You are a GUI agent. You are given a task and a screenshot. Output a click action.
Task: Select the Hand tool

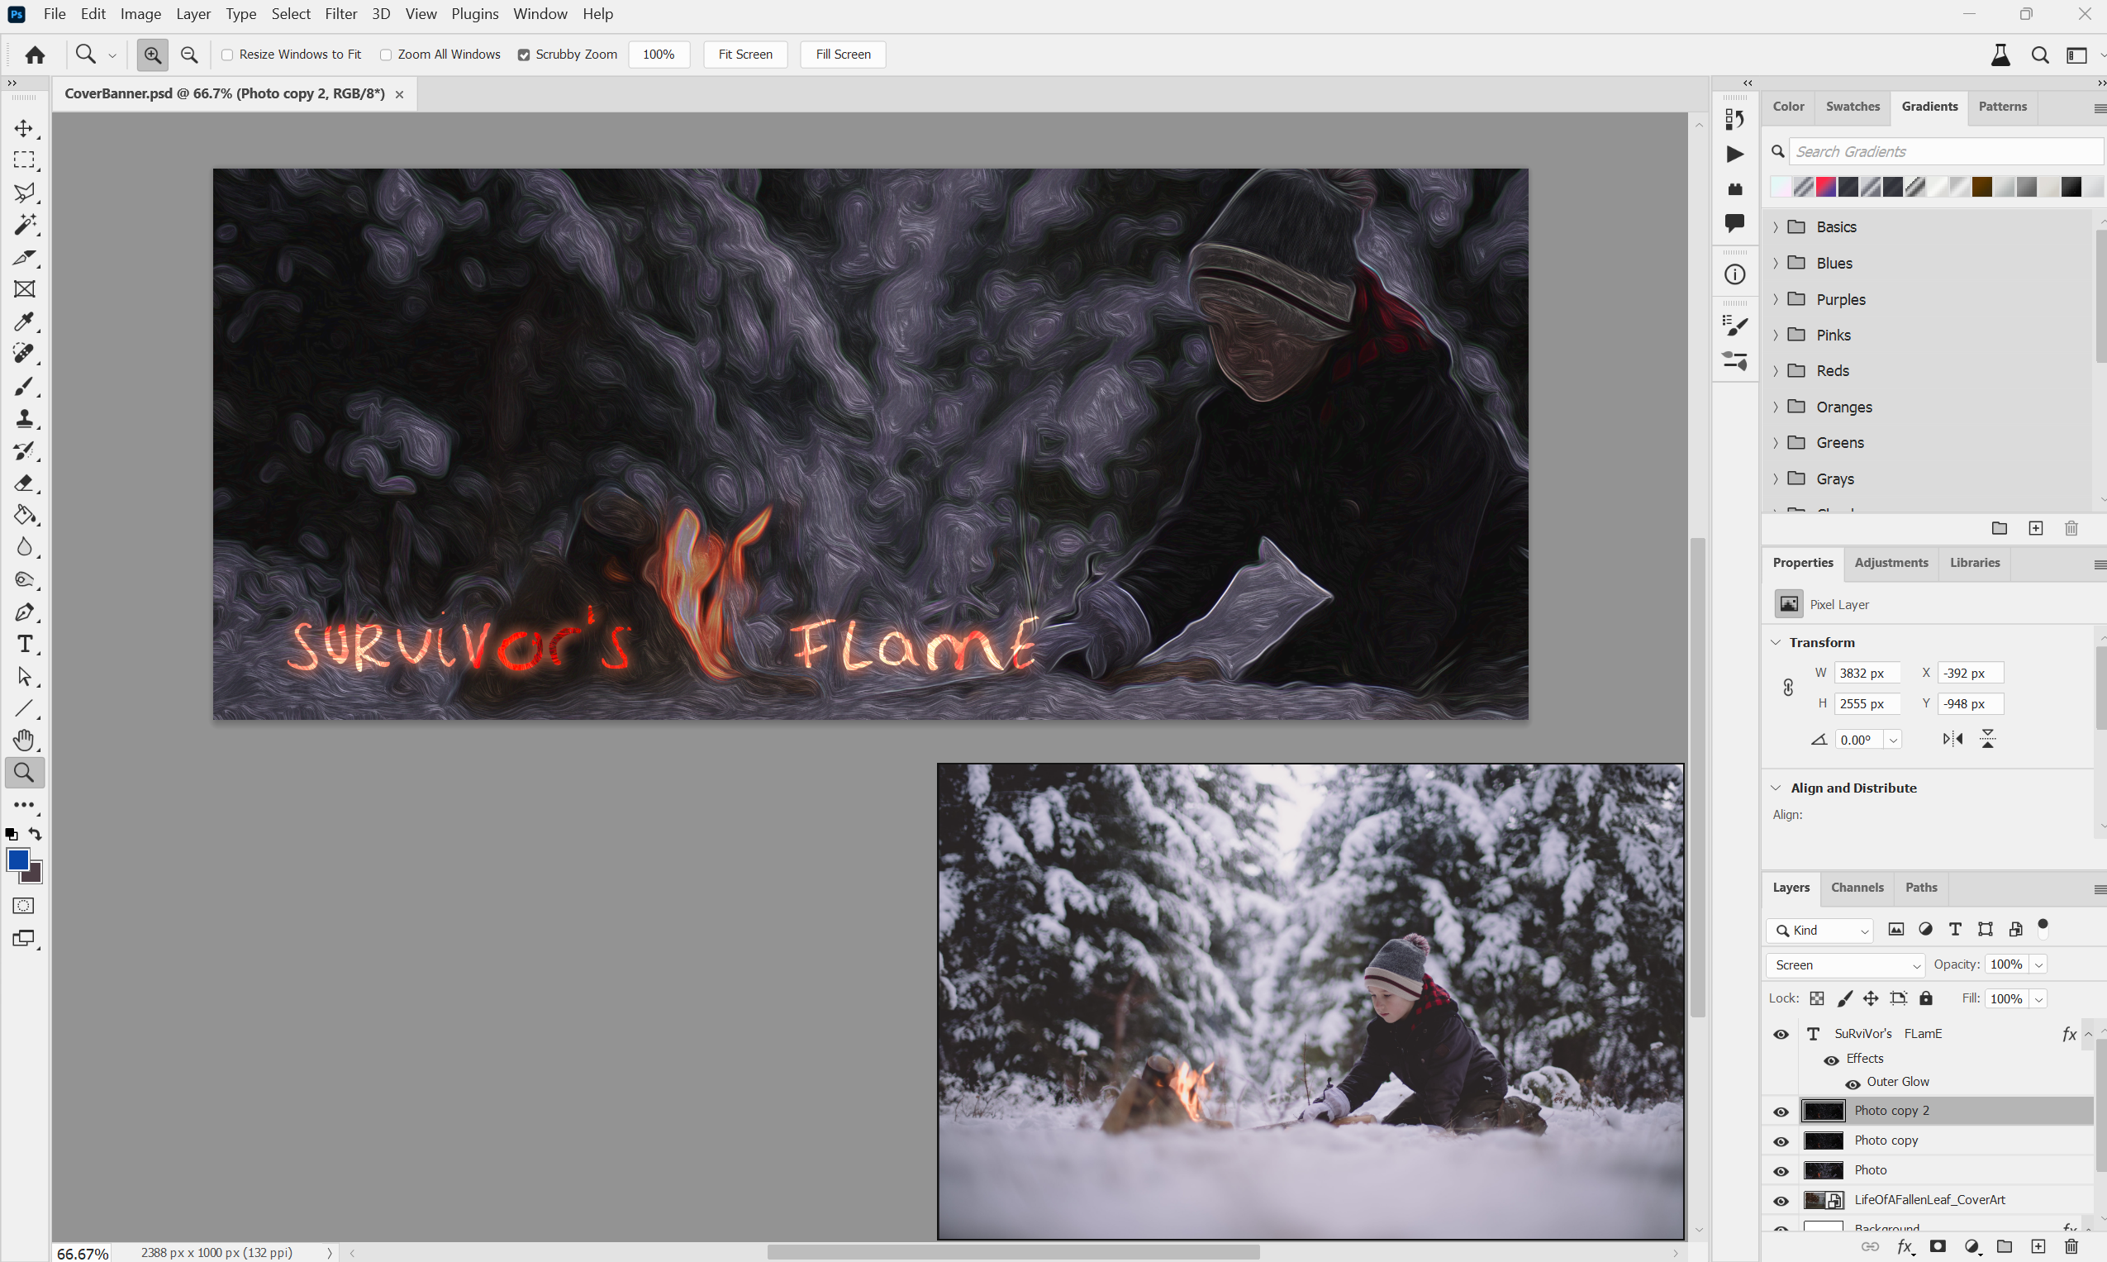click(x=24, y=740)
